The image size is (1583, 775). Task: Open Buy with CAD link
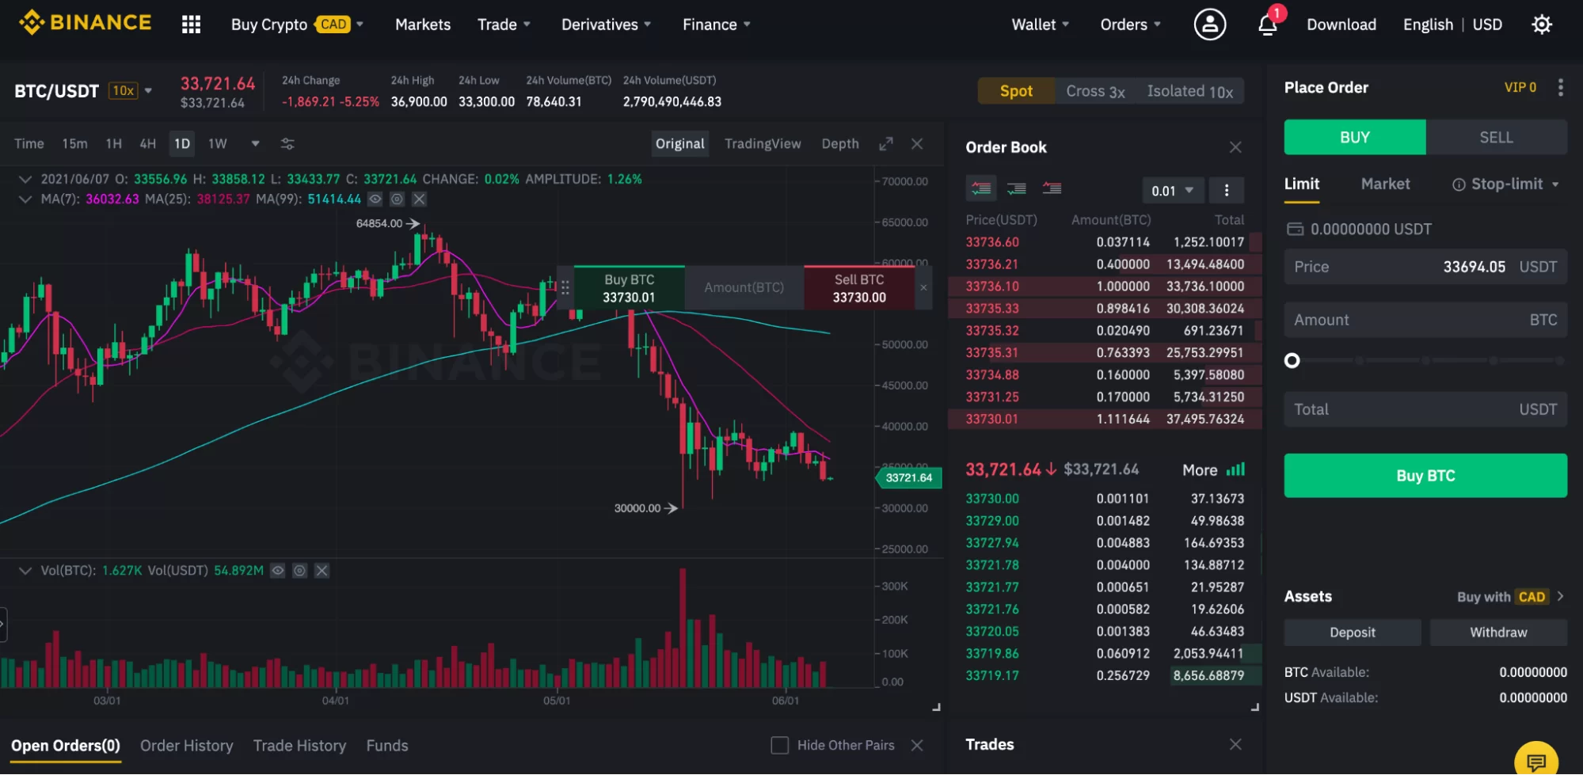(1510, 597)
